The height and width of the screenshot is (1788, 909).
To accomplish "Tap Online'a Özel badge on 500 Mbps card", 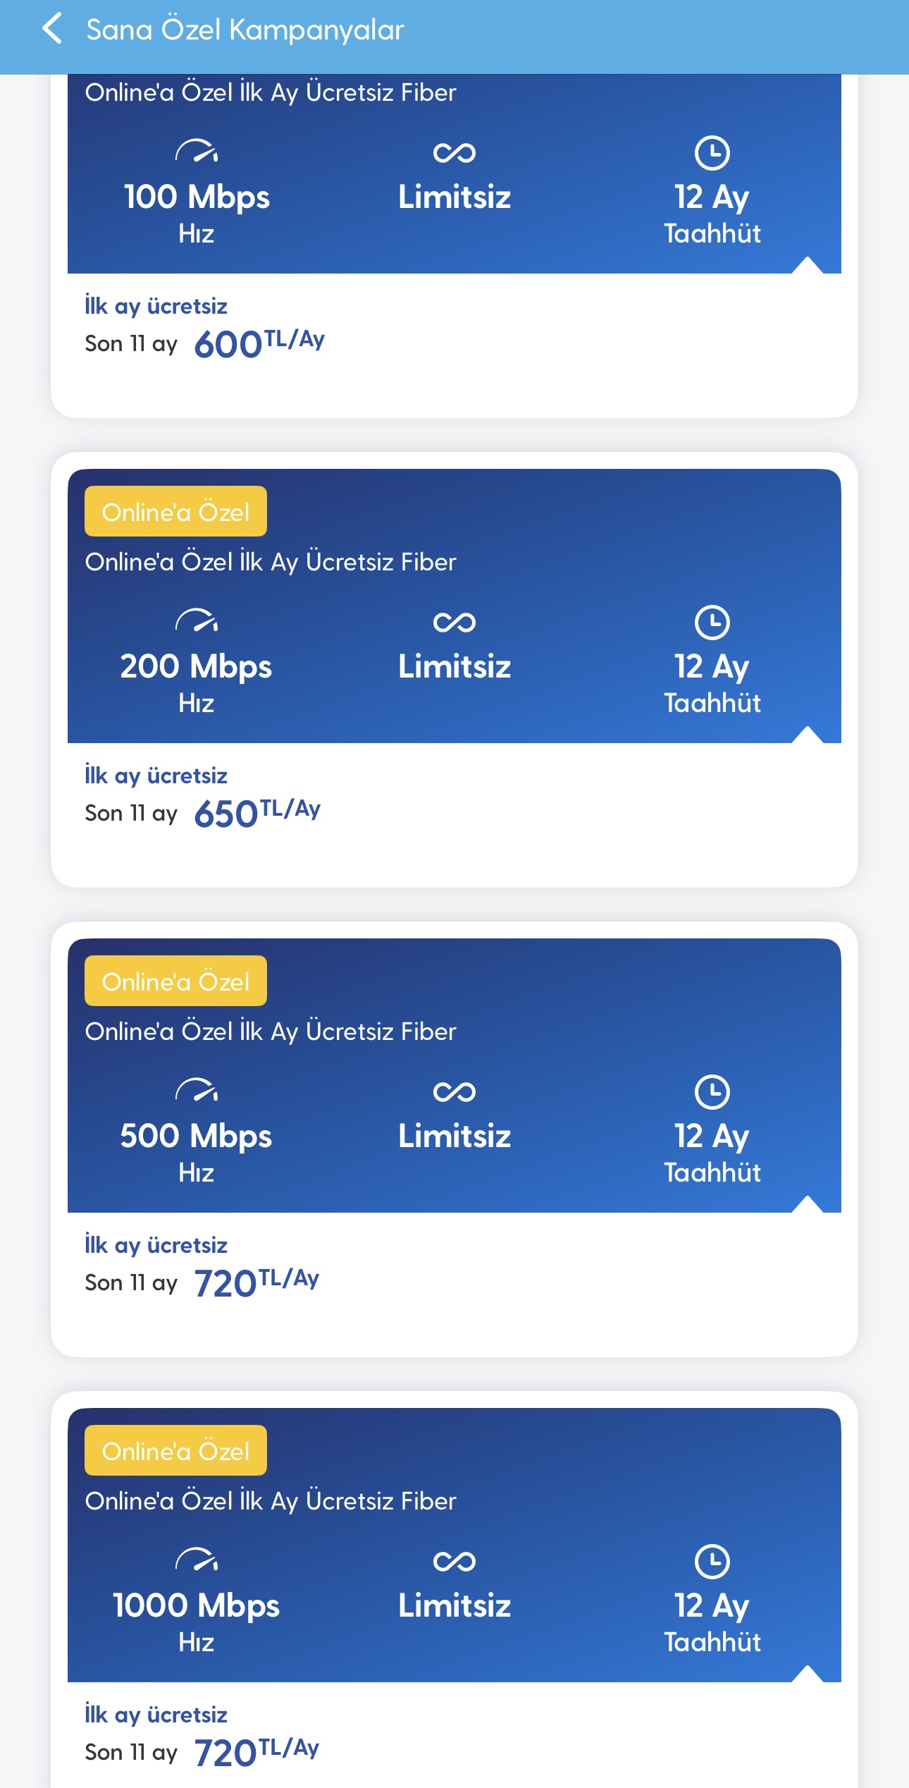I will (175, 981).
